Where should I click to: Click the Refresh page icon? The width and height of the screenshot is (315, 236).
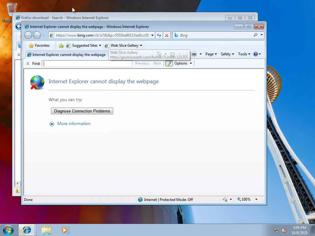point(159,35)
